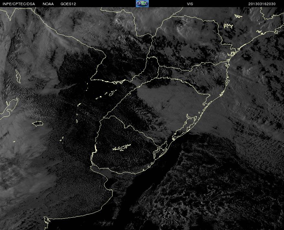Select the Lagoa dos Patos lagoon outline

(184, 127)
